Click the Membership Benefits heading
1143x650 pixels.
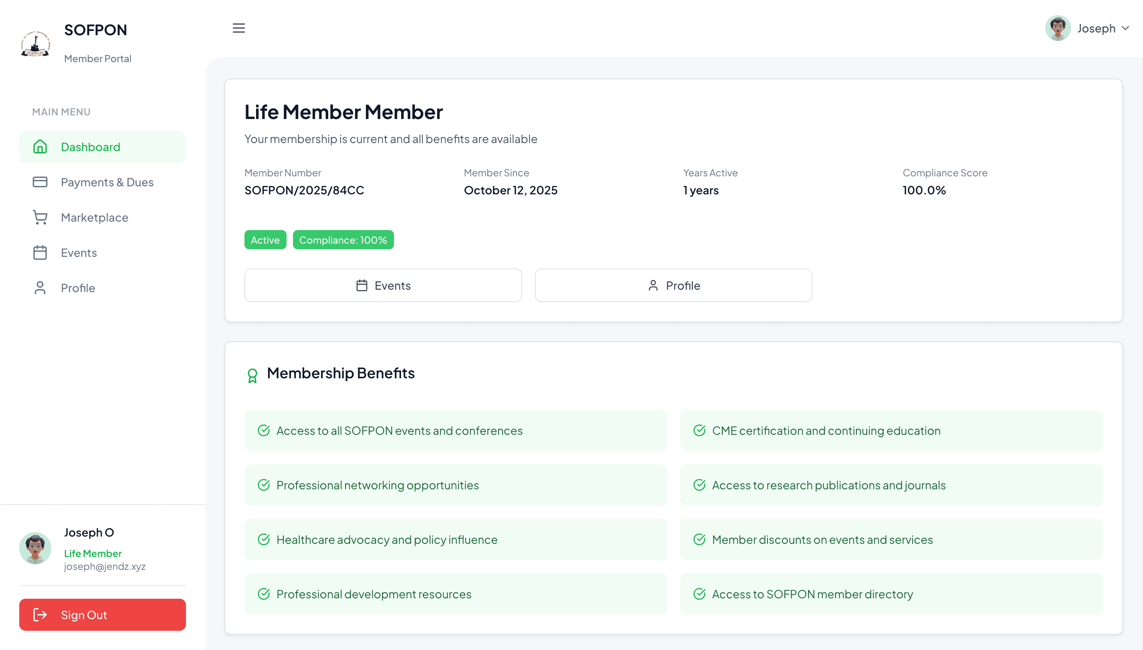click(341, 373)
